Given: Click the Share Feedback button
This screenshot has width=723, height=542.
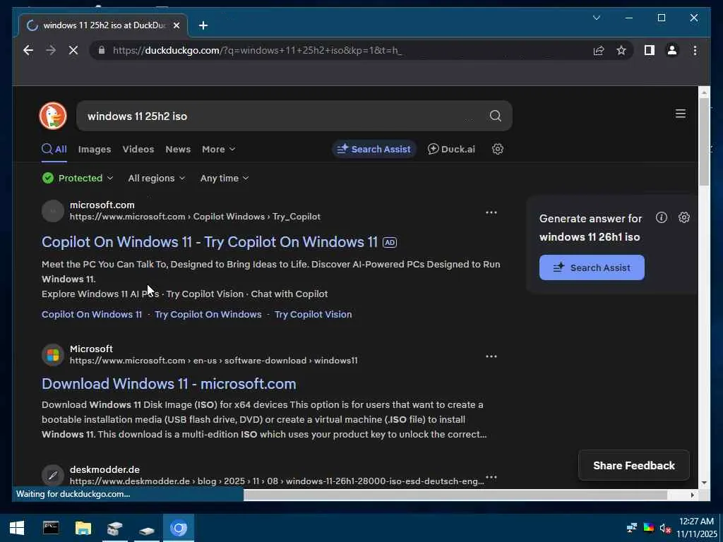Looking at the screenshot, I should pyautogui.click(x=633, y=466).
